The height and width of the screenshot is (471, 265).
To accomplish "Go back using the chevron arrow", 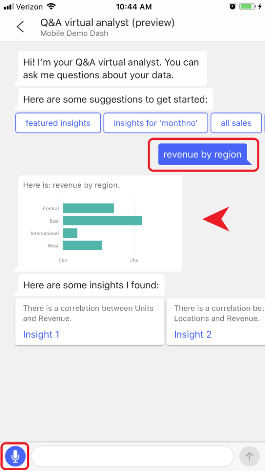I will (x=20, y=26).
